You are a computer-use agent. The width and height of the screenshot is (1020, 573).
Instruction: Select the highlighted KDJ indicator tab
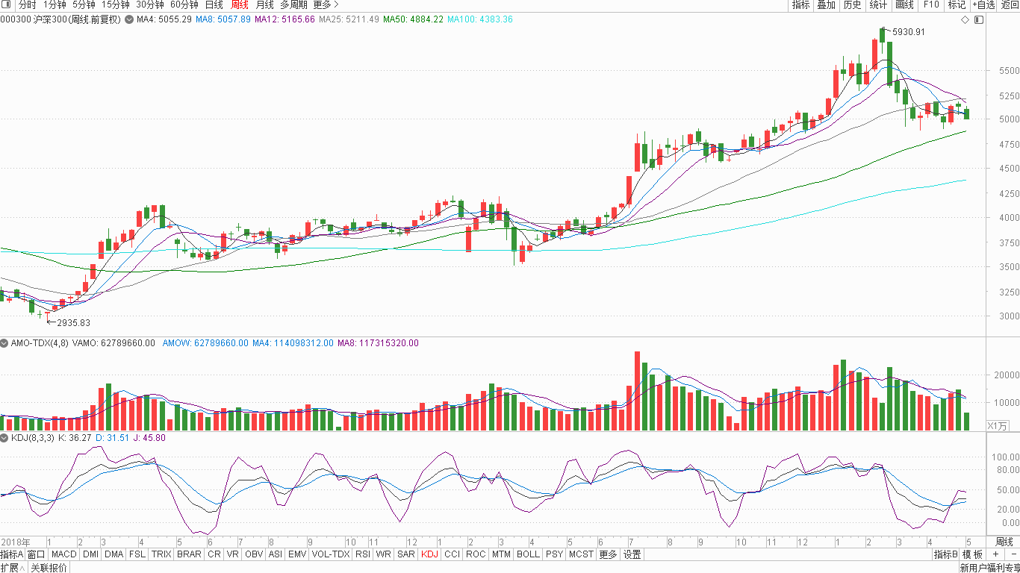pyautogui.click(x=429, y=554)
